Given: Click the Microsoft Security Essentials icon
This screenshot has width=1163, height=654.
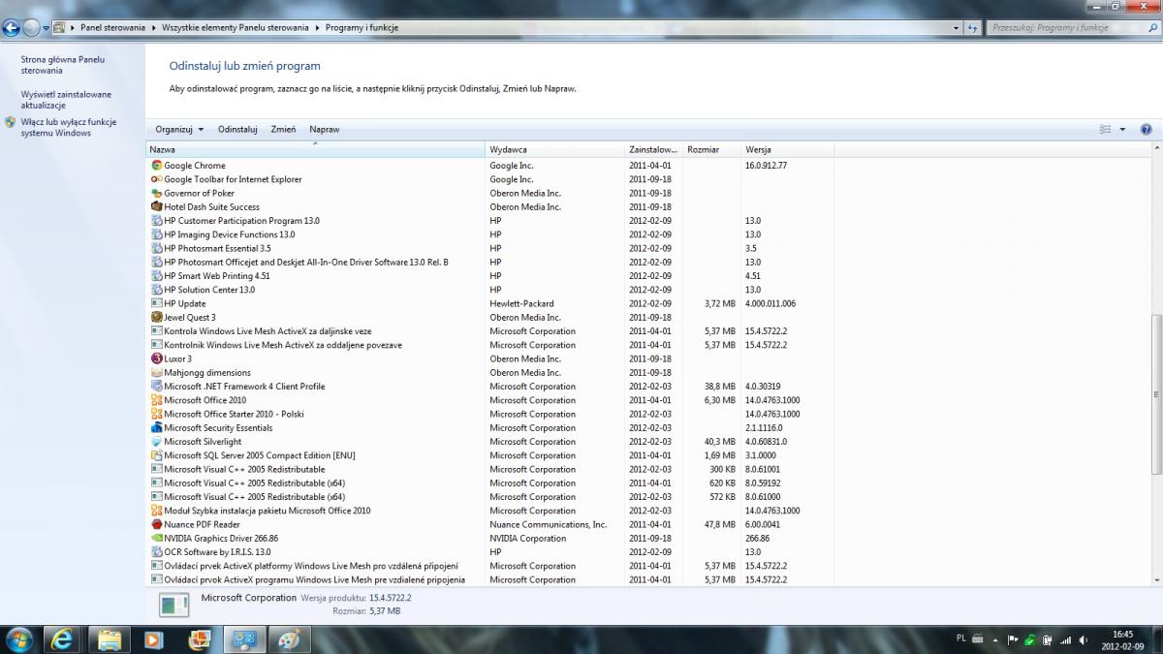Looking at the screenshot, I should [156, 427].
